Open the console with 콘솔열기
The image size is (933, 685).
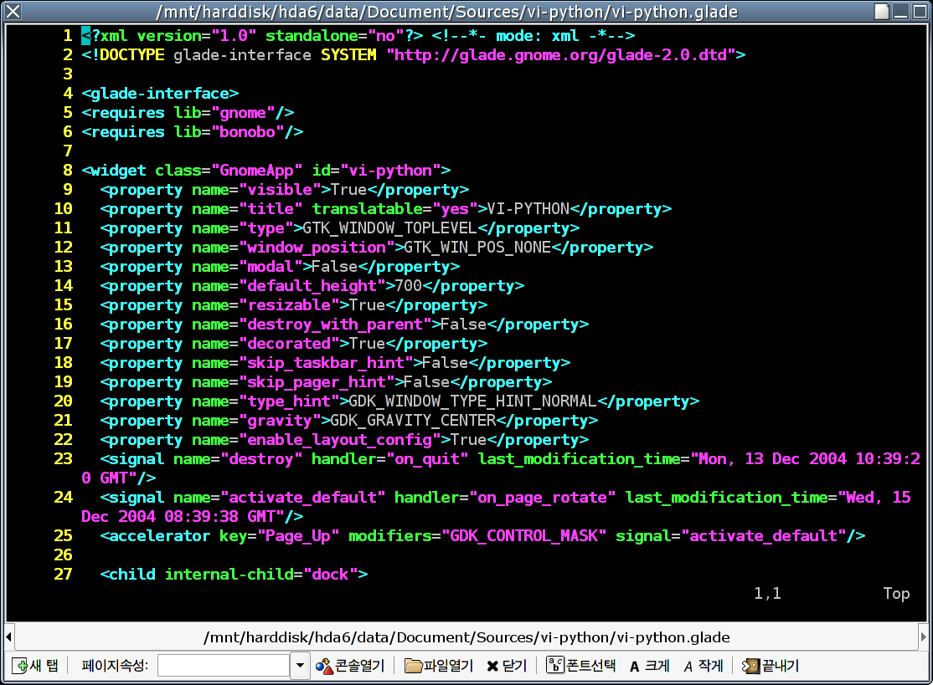point(350,666)
